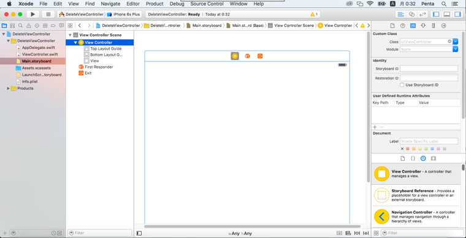Click the Stop build button

[48, 14]
